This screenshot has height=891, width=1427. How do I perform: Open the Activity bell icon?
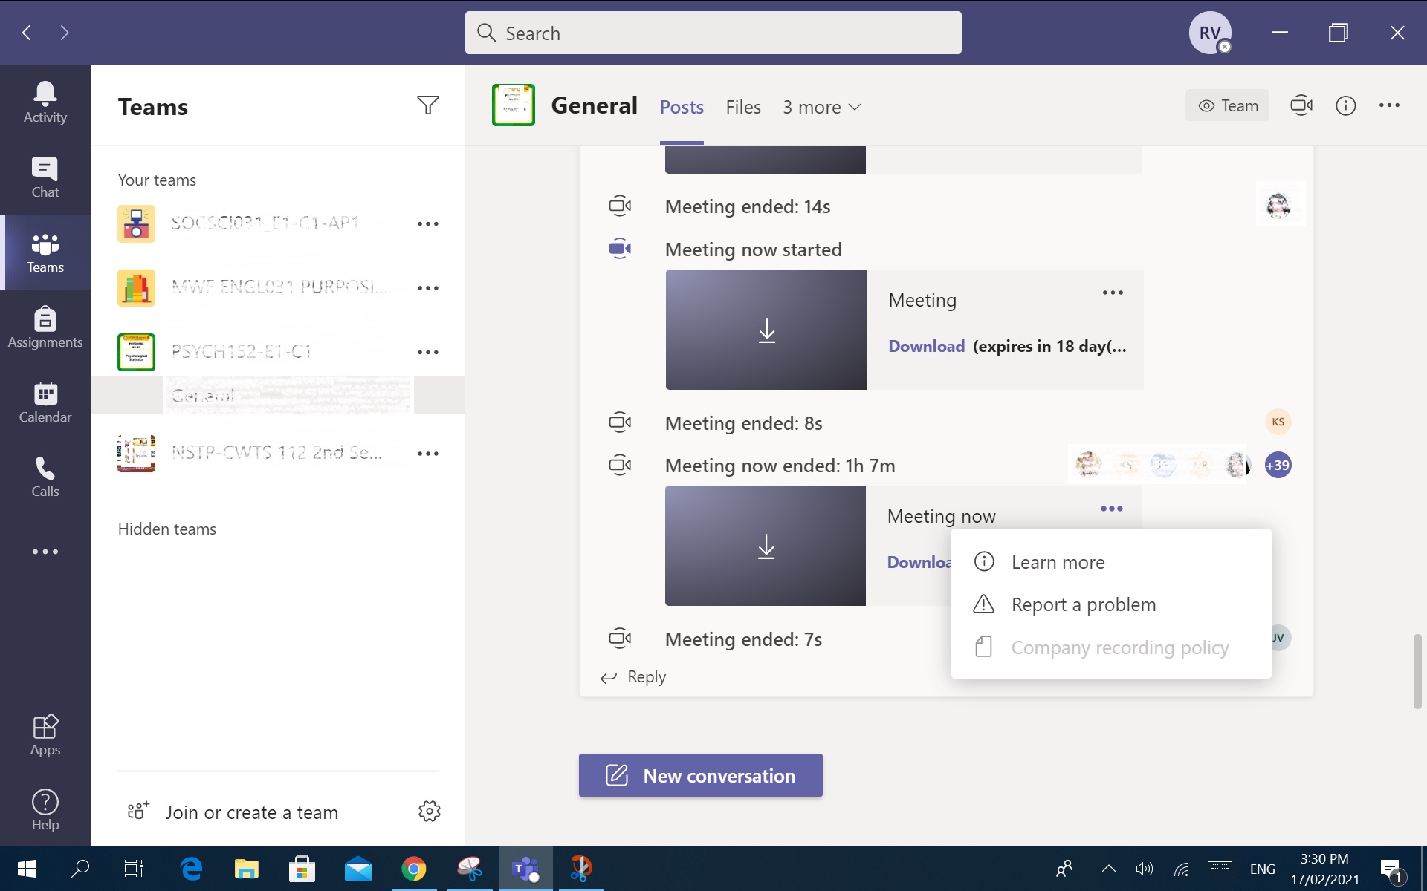pos(45,102)
